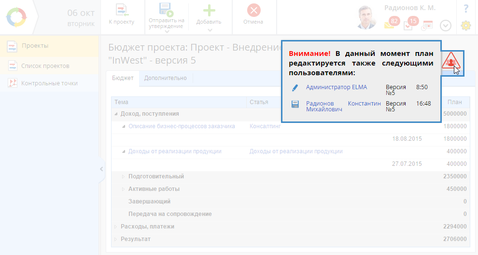
Task: Expand the 'Расходы, платежи' row
Action: (116, 227)
